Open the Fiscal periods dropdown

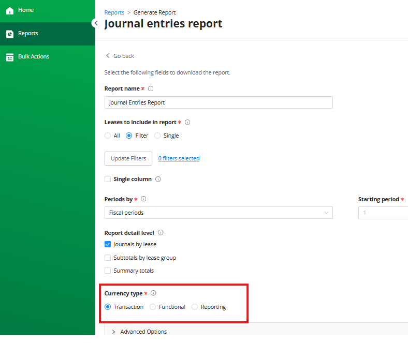218,213
